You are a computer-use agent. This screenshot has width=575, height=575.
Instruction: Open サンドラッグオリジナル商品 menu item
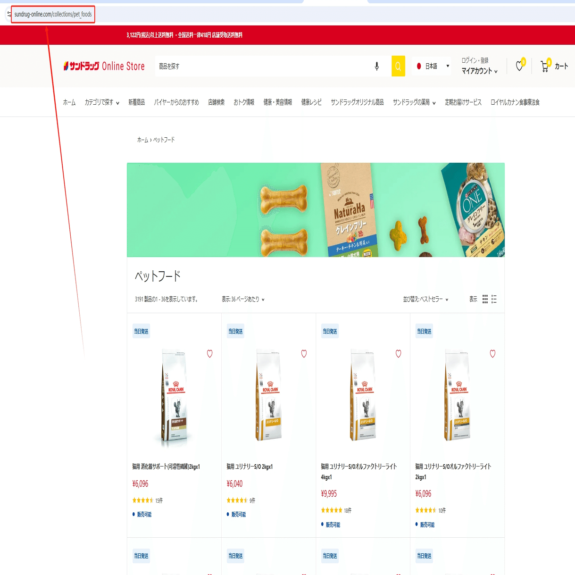pos(357,102)
